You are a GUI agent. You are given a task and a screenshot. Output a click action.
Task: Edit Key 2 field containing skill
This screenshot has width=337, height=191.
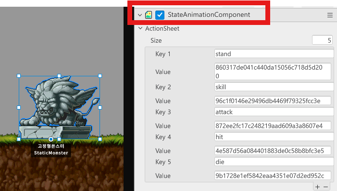(274, 87)
